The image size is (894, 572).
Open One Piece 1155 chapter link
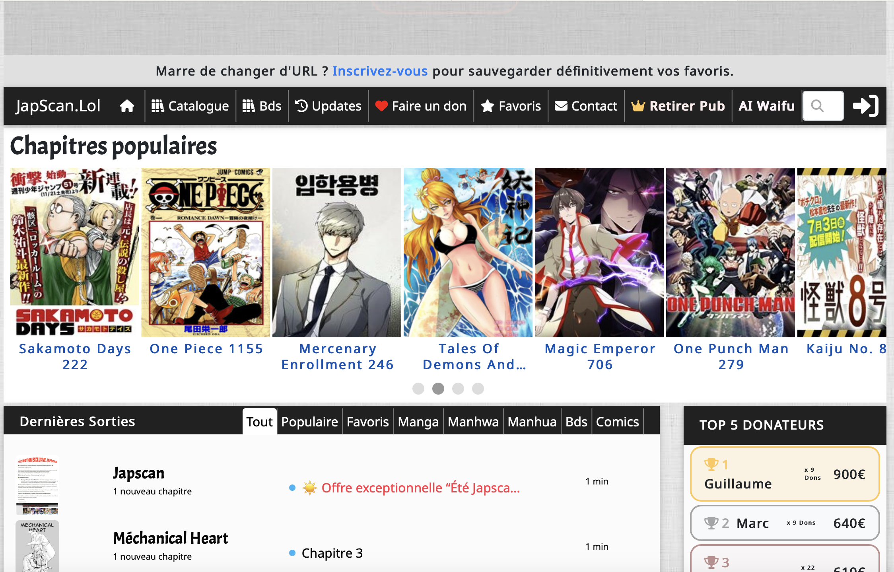[x=206, y=349]
